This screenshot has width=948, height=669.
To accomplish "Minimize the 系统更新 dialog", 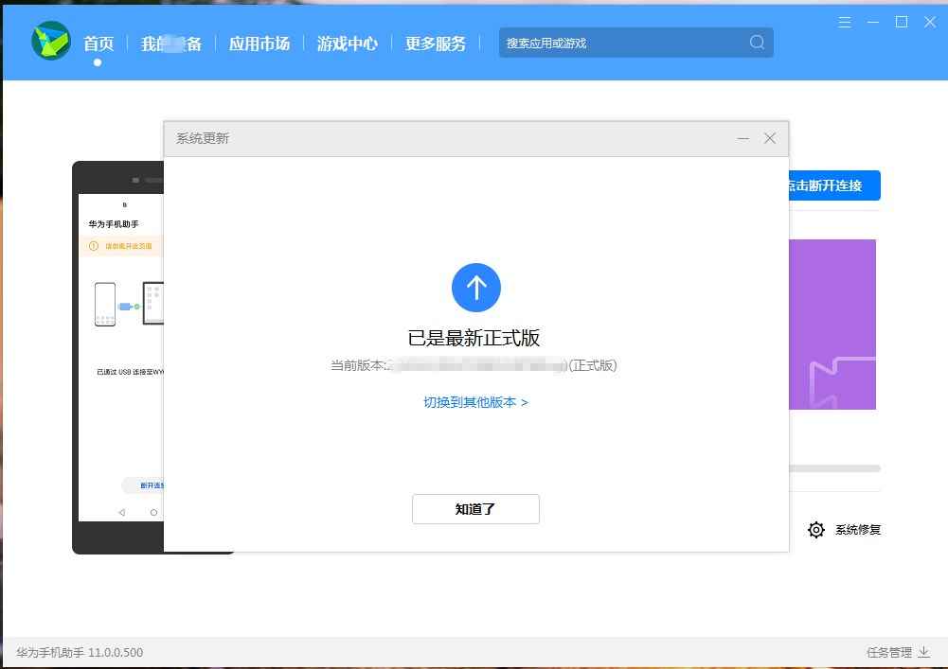I will pos(743,138).
